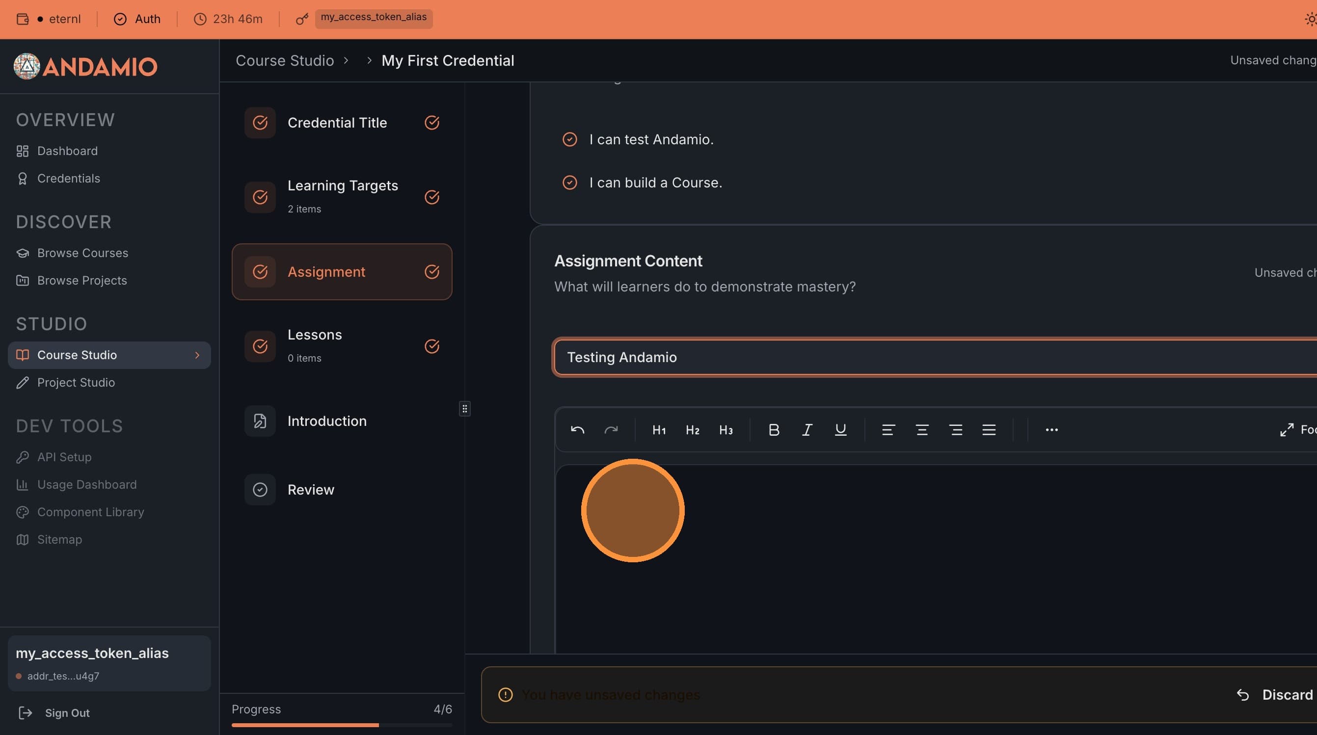Viewport: 1317px width, 735px height.
Task: Toggle Underline formatting
Action: click(840, 429)
